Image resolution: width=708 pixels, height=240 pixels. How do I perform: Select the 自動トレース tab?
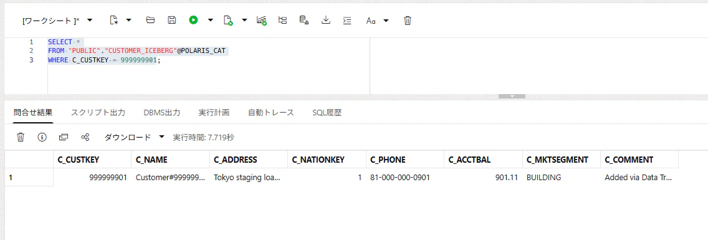pos(271,113)
